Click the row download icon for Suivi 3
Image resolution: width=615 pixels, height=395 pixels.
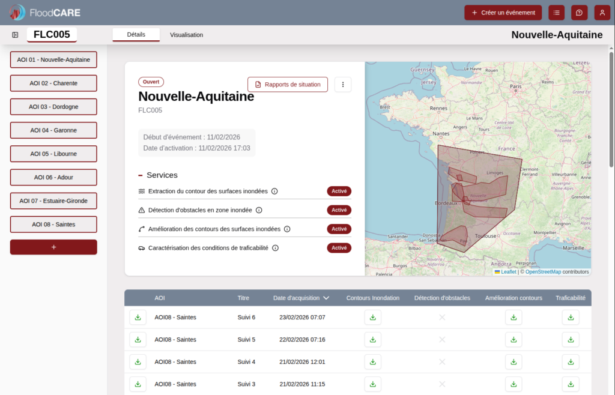pyautogui.click(x=138, y=384)
